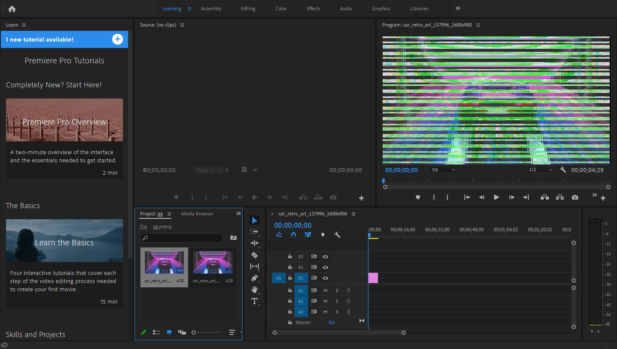Select the Pen tool
This screenshot has width=617, height=349.
click(x=255, y=278)
